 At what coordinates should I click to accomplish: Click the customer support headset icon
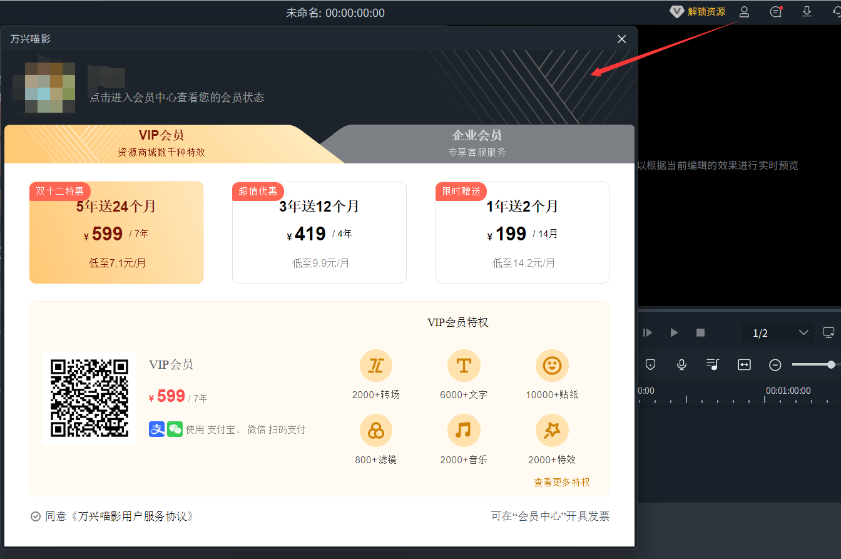coord(836,12)
